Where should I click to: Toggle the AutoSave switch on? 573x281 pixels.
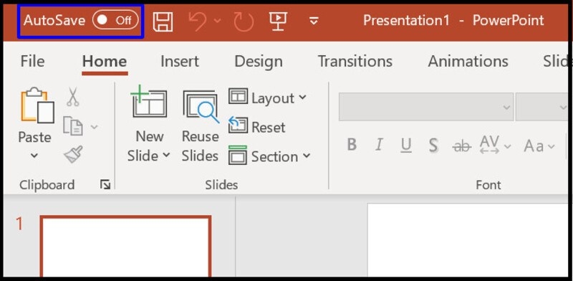pyautogui.click(x=115, y=20)
